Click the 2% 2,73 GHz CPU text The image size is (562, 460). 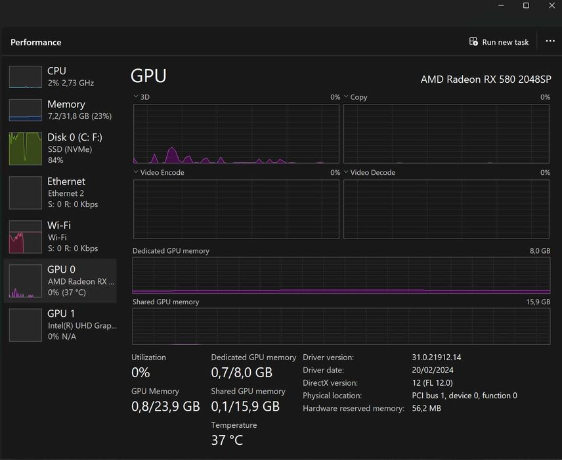[x=71, y=83]
